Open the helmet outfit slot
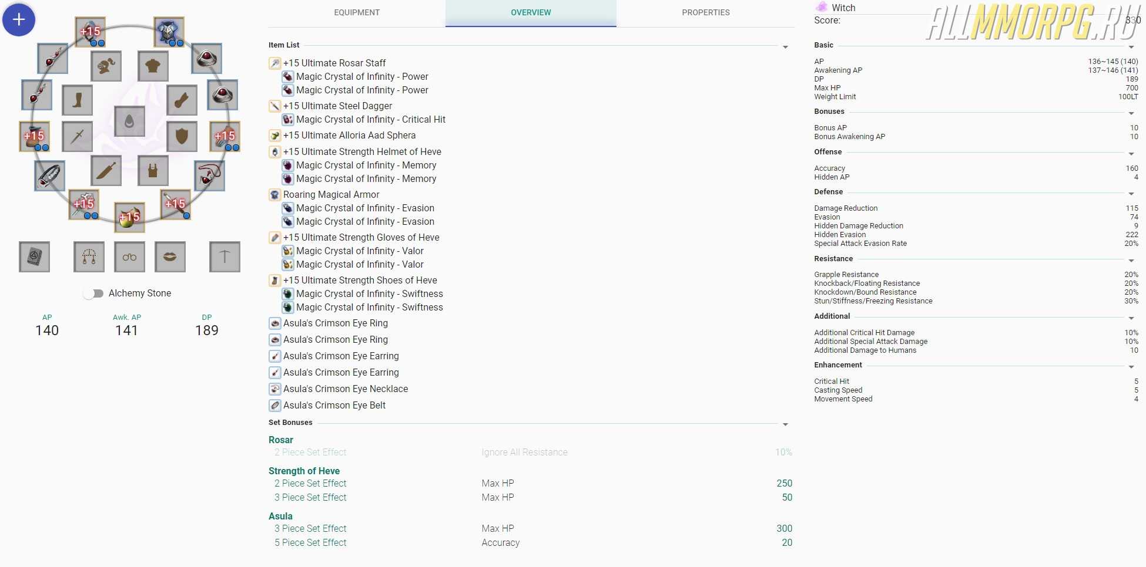The image size is (1146, 567). (x=106, y=66)
